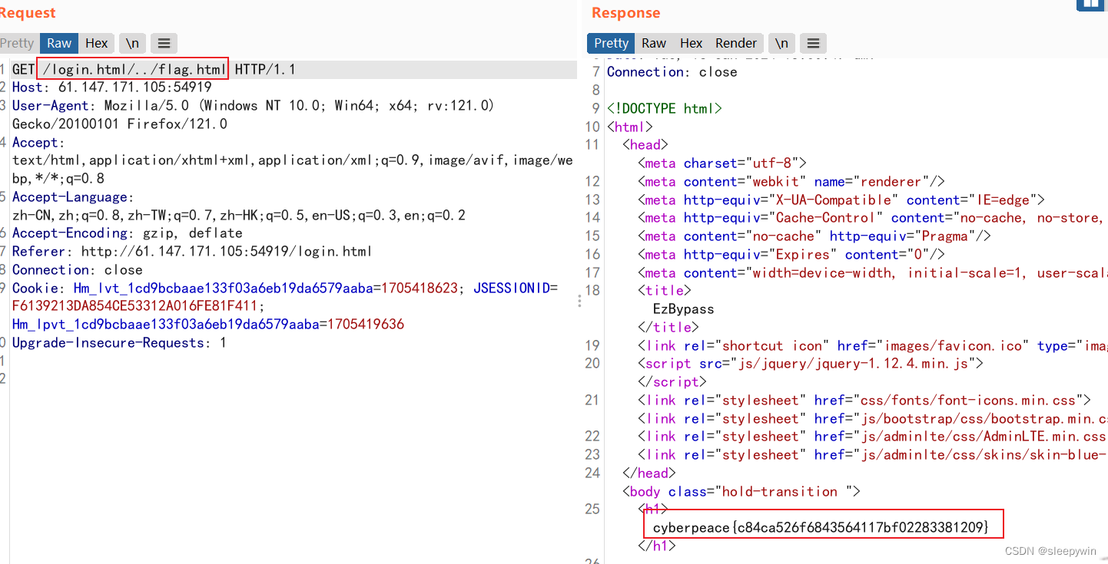Open the Response hamburger options menu
Viewport: 1108px width, 564px height.
click(x=814, y=43)
